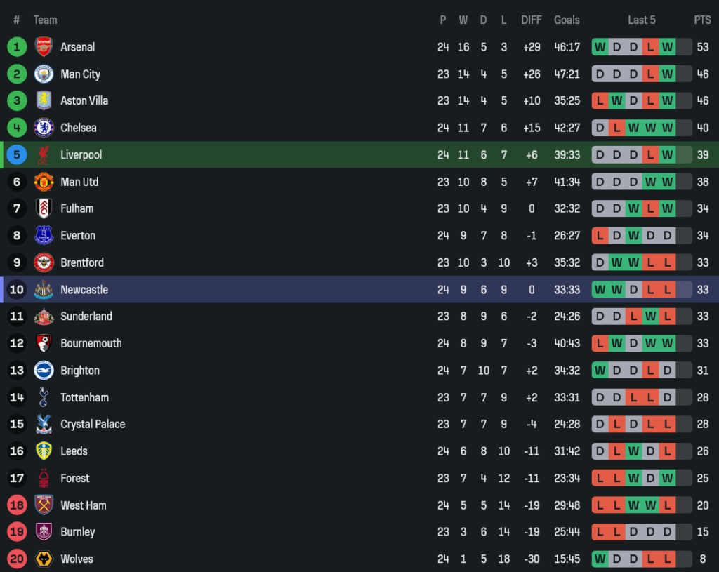This screenshot has width=719, height=572.
Task: Click the Goals column header
Action: [567, 20]
